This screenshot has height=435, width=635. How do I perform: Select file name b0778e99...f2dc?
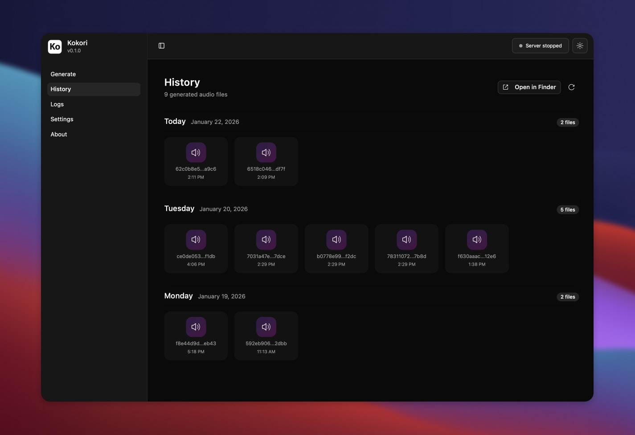(x=336, y=256)
